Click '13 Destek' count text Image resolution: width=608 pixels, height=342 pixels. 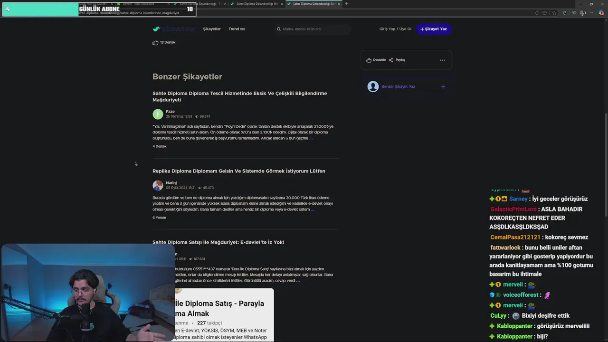pos(168,42)
